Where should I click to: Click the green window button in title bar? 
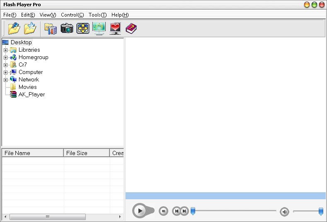(314, 5)
